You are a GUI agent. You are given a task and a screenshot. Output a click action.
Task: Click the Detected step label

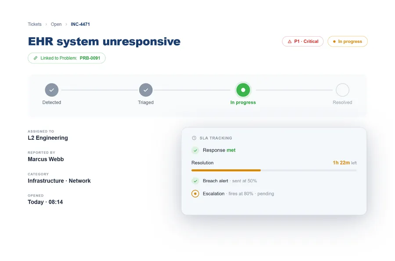[52, 102]
